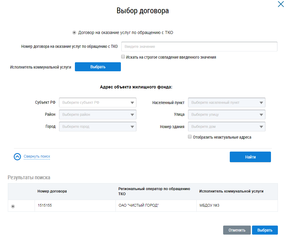Expand the 'Район' dropdown list

click(98, 115)
